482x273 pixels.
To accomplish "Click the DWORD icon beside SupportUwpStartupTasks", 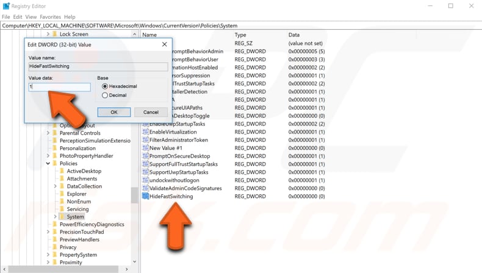I will [x=145, y=172].
